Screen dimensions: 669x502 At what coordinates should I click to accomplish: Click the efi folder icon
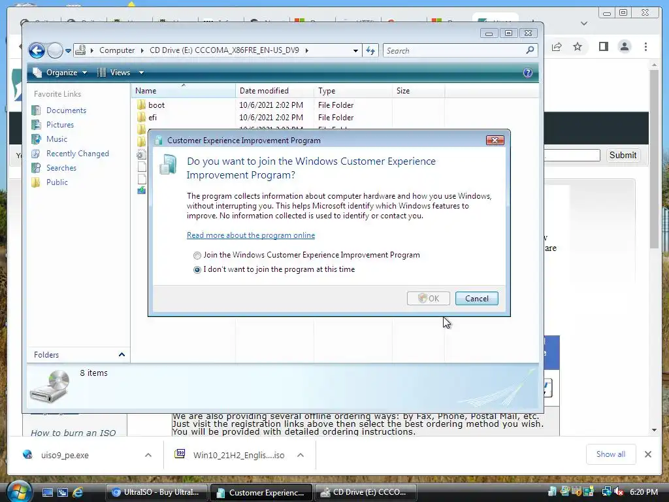(141, 118)
